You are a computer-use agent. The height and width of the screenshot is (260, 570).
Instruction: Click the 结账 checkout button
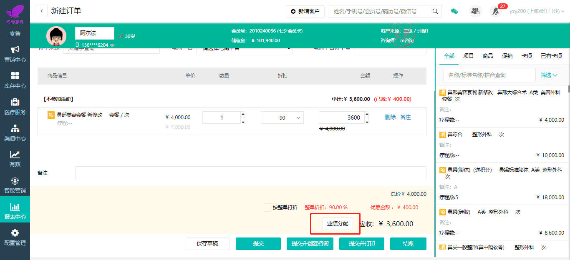pyautogui.click(x=408, y=243)
